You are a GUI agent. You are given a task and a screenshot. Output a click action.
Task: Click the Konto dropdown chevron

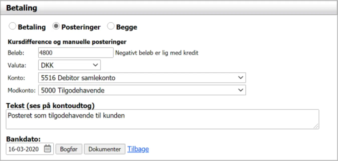[x=240, y=78]
